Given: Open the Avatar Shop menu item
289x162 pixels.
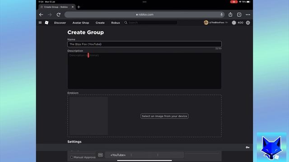Looking at the screenshot, I should pyautogui.click(x=81, y=23).
